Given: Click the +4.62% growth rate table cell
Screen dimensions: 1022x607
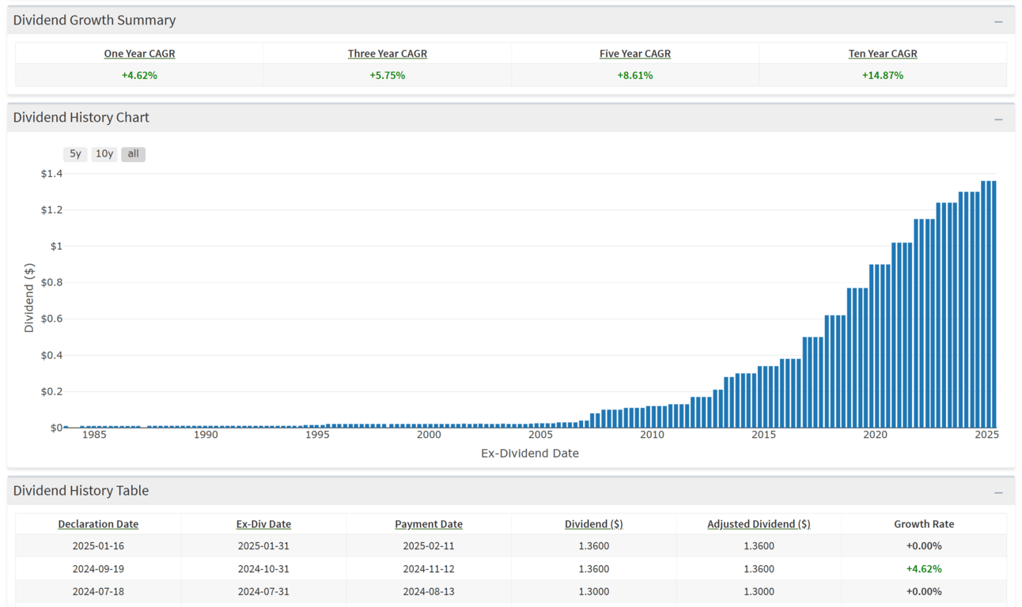Looking at the screenshot, I should (923, 569).
